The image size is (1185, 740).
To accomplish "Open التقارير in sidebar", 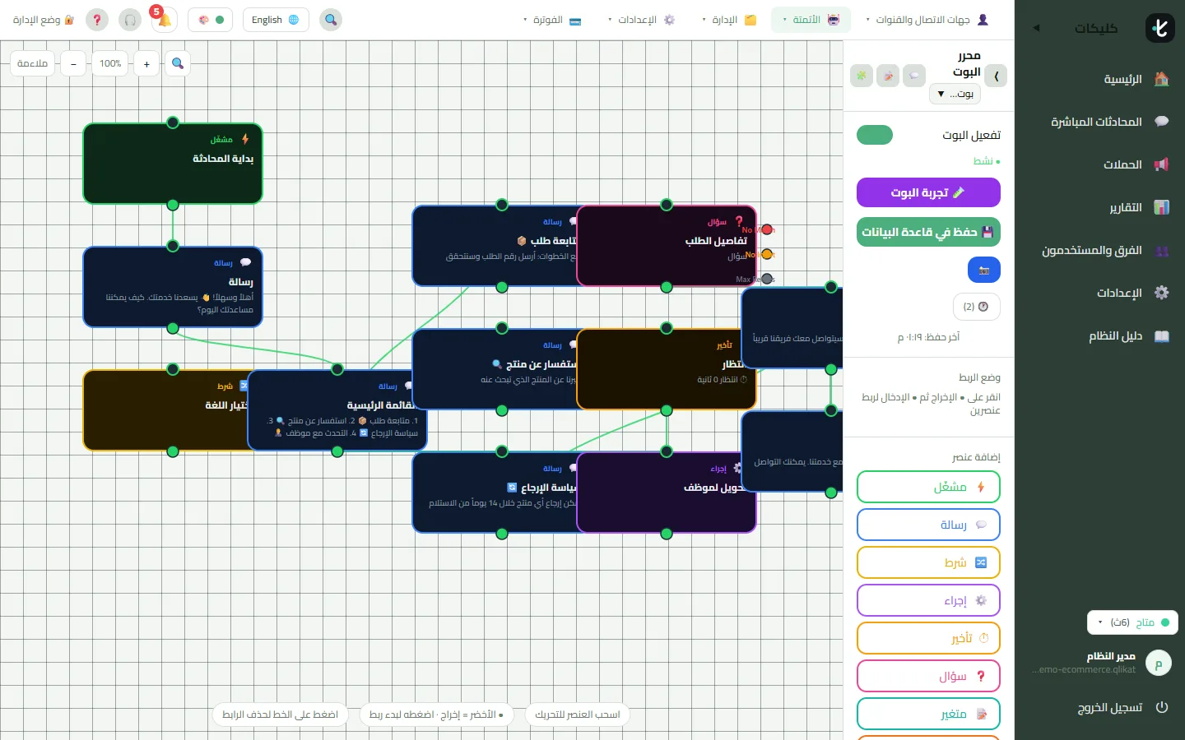I will pyautogui.click(x=1099, y=207).
